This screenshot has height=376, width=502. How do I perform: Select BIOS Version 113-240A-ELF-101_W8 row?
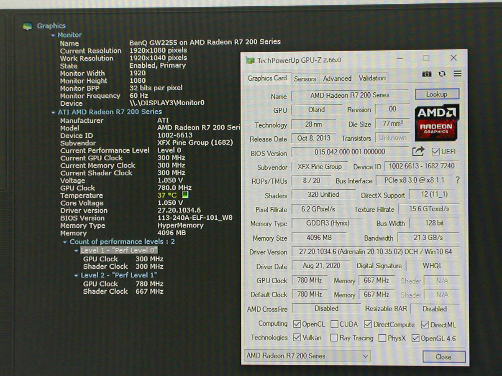146,218
